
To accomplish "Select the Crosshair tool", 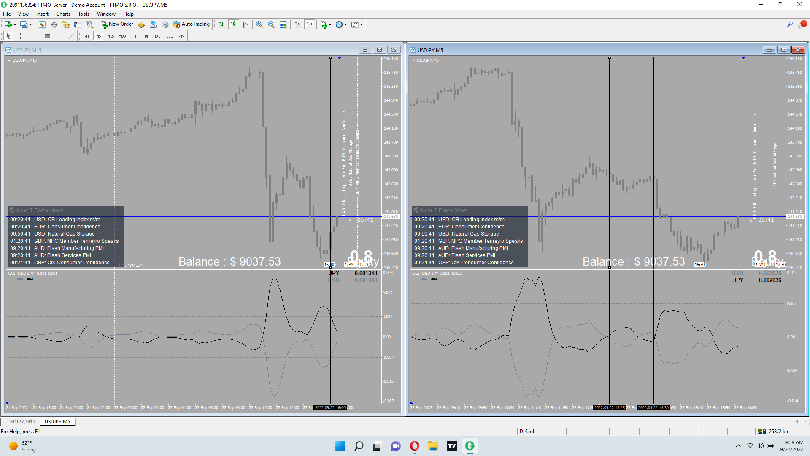I will click(x=20, y=36).
